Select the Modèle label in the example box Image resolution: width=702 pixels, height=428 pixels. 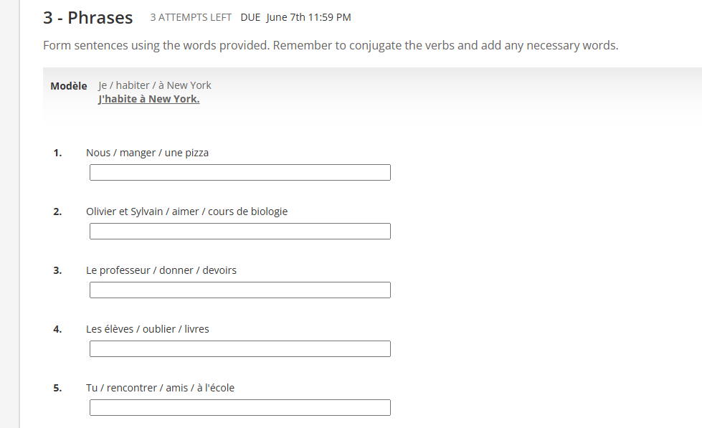68,85
